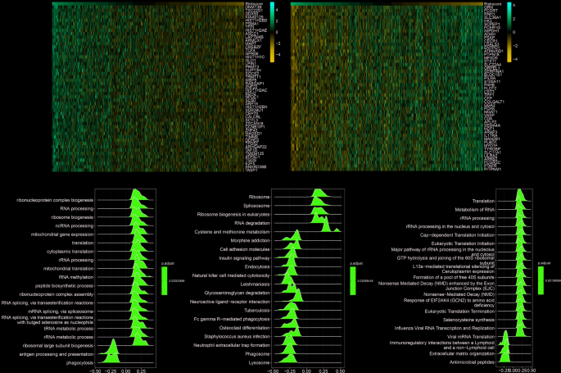
Task: Select 'Cap-dependent Translation Initiation' label
Action: [x=458, y=235]
